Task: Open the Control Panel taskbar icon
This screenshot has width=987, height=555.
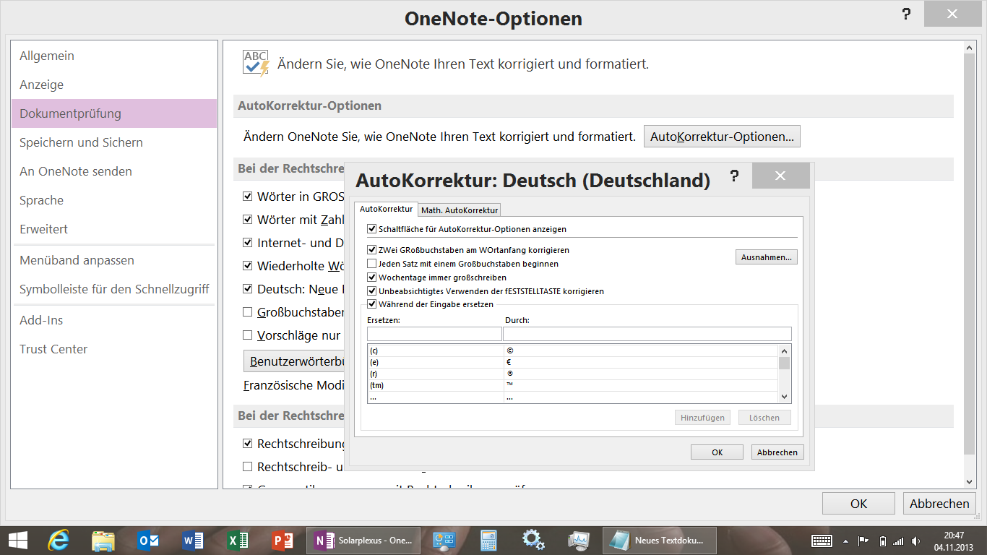Action: (x=443, y=540)
